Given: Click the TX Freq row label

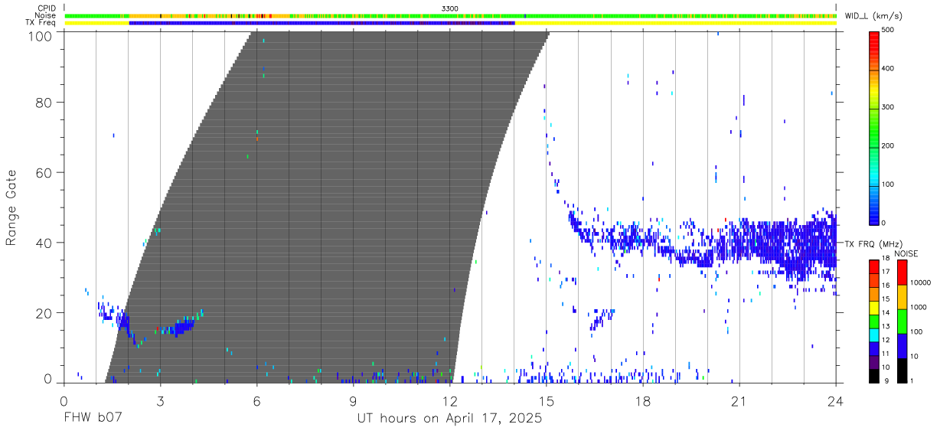Looking at the screenshot, I should point(42,22).
